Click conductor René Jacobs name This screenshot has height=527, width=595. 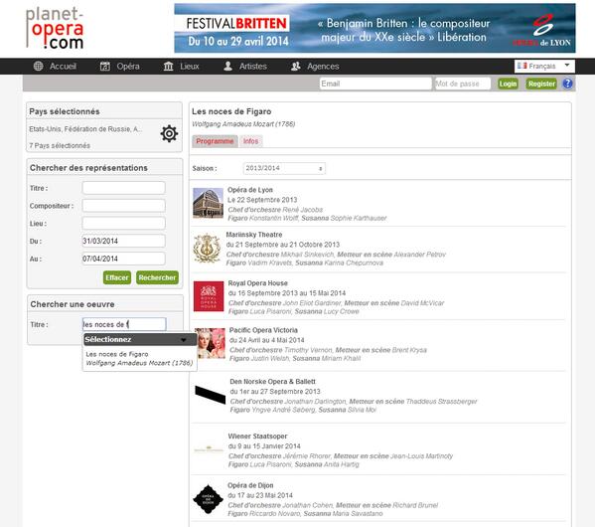point(302,210)
